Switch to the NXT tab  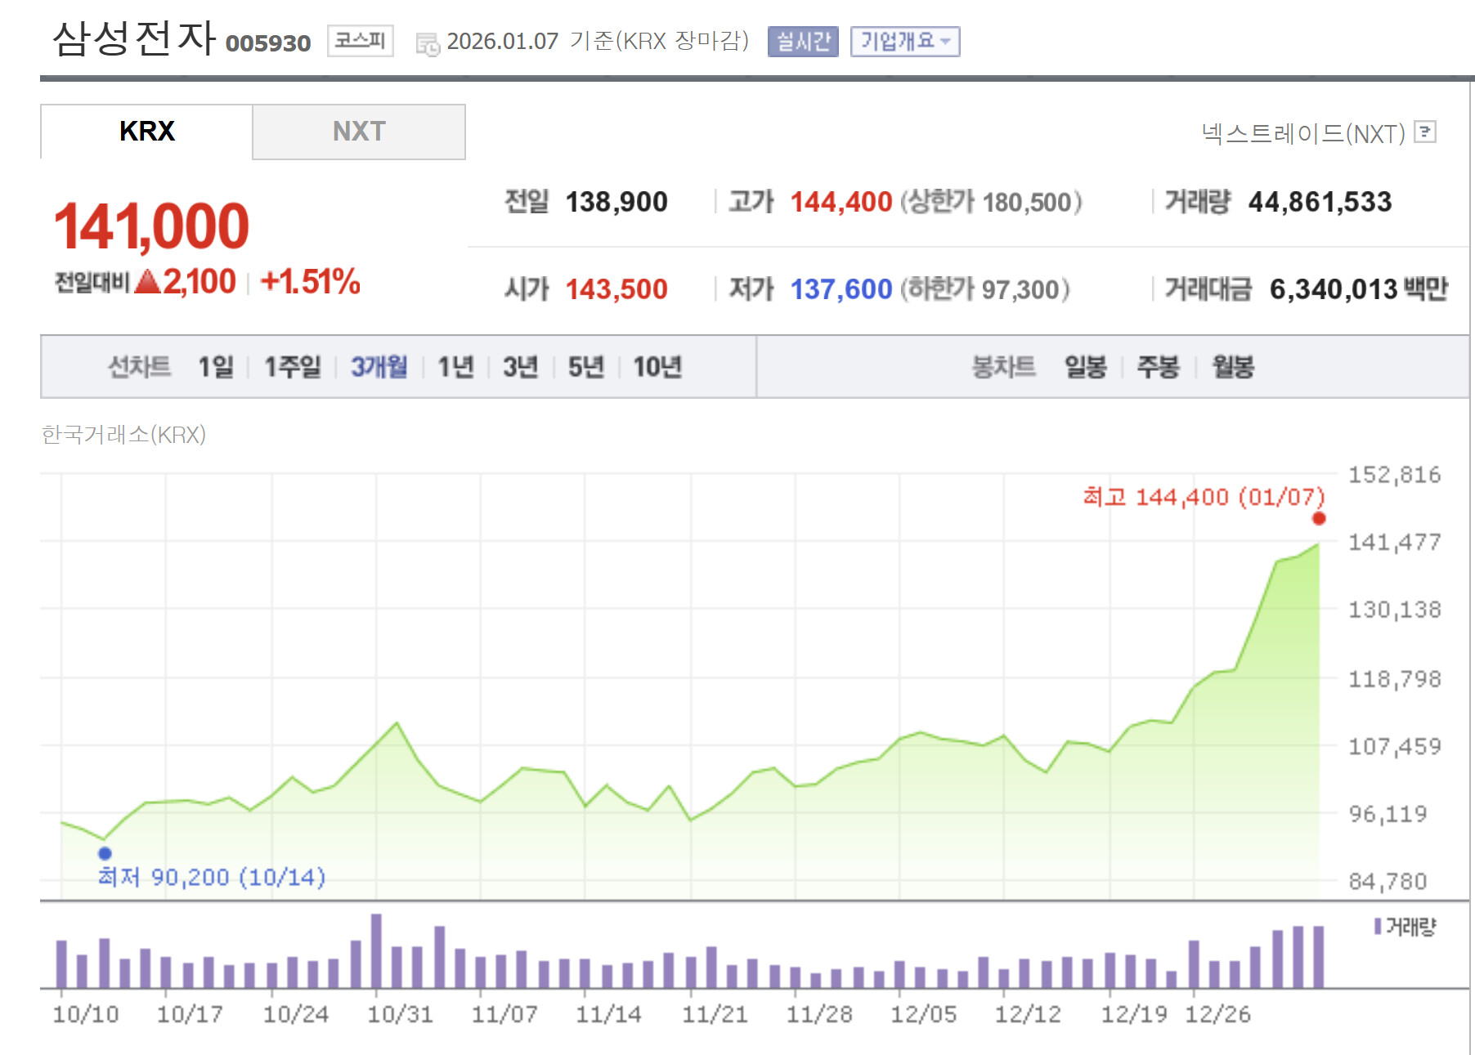(x=359, y=132)
